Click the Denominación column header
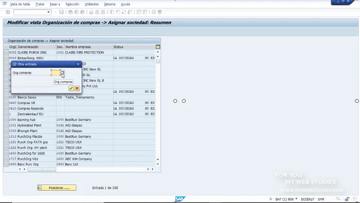360x203 pixels. (x=37, y=47)
